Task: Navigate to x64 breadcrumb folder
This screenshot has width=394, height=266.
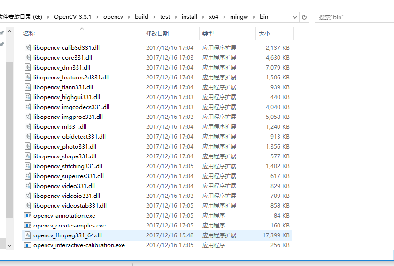Action: [214, 17]
